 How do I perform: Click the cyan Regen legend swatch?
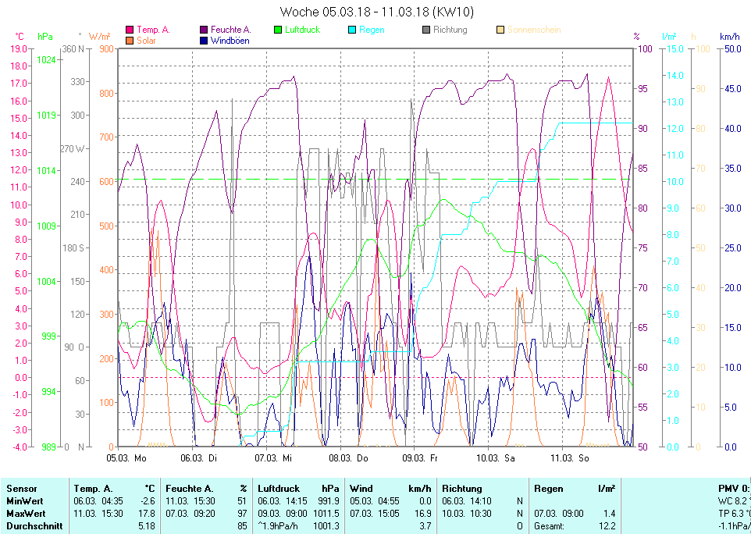pyautogui.click(x=352, y=30)
